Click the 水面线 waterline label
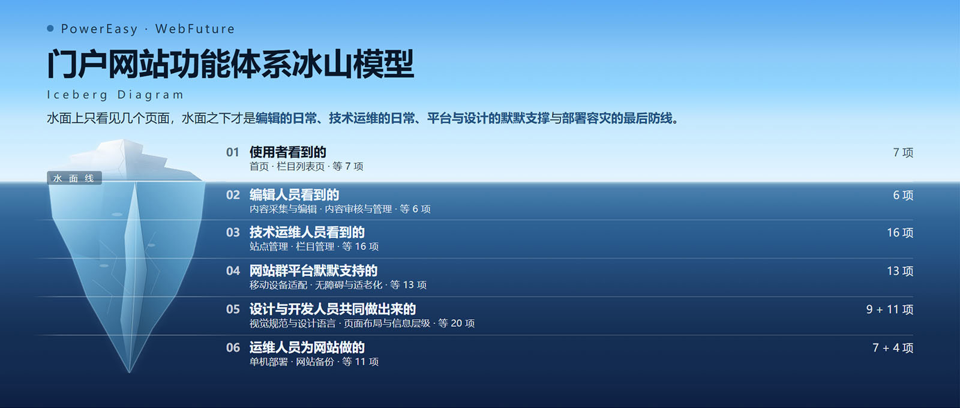Image resolution: width=960 pixels, height=408 pixels. [74, 178]
